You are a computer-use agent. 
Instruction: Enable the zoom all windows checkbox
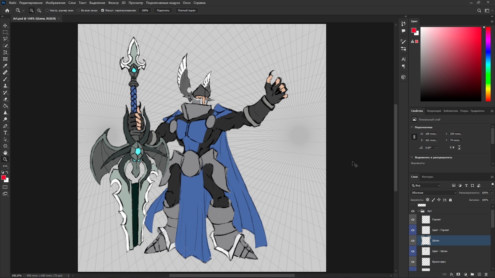click(x=78, y=11)
